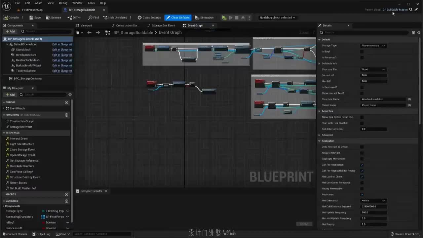Compile the blueprint

tap(11, 18)
